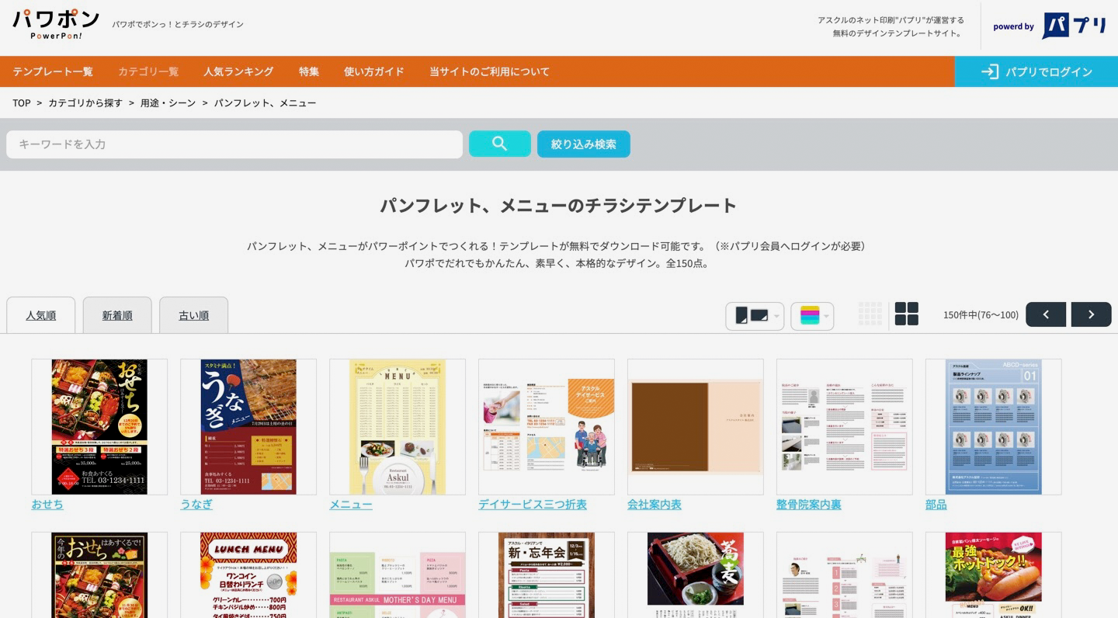Select the 新着順 sort tab
This screenshot has width=1118, height=618.
click(117, 315)
